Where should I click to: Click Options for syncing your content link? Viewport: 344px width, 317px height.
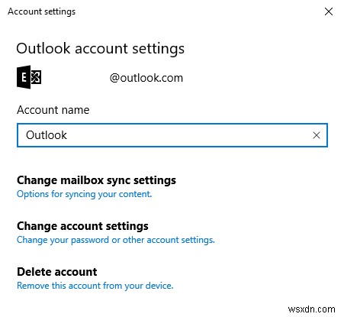(84, 194)
